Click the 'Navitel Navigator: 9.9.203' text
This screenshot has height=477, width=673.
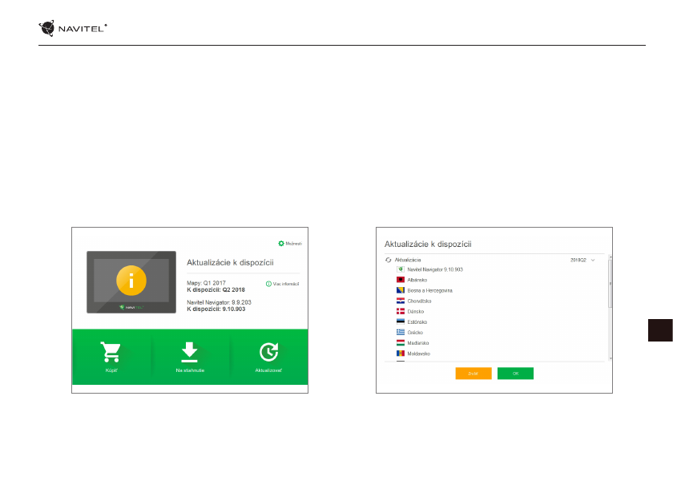pyautogui.click(x=219, y=302)
